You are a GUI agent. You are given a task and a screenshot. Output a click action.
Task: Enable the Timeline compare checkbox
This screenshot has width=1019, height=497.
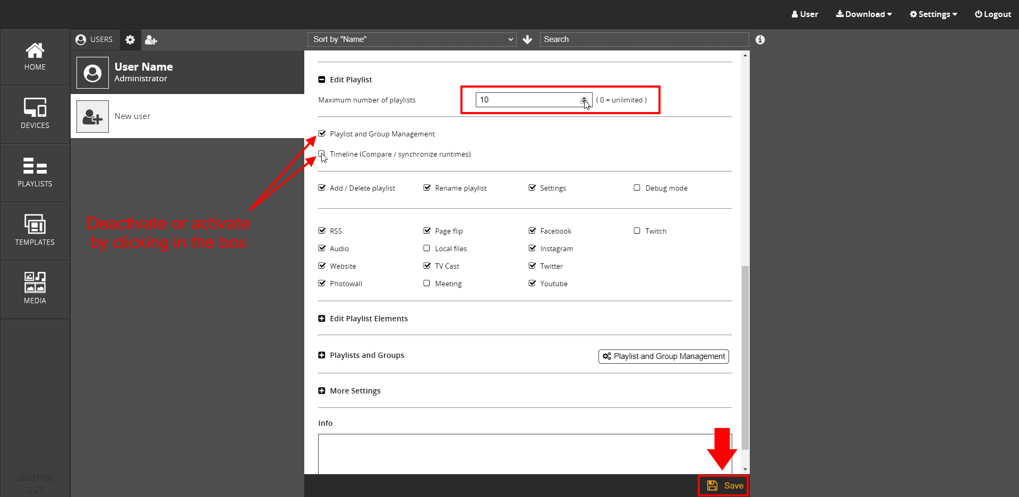pyautogui.click(x=322, y=154)
